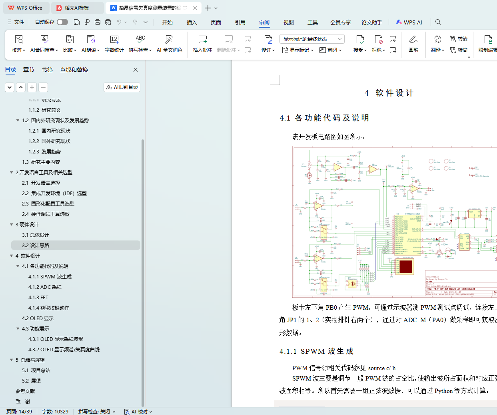
Task: Open the 显示标记的最终状态 dropdown
Action: [x=312, y=39]
